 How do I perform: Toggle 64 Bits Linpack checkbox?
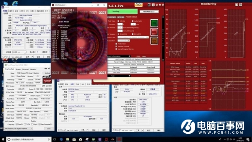116,47
